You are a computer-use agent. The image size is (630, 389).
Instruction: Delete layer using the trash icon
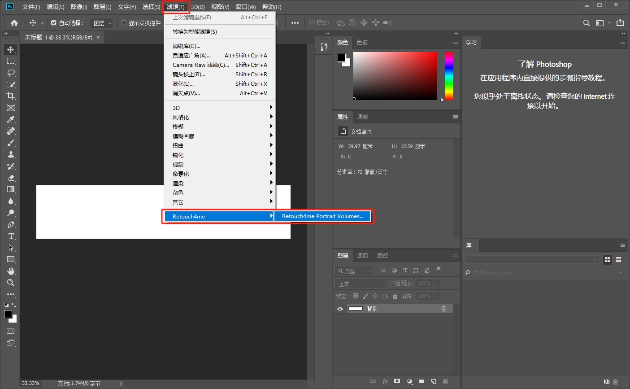(x=445, y=381)
